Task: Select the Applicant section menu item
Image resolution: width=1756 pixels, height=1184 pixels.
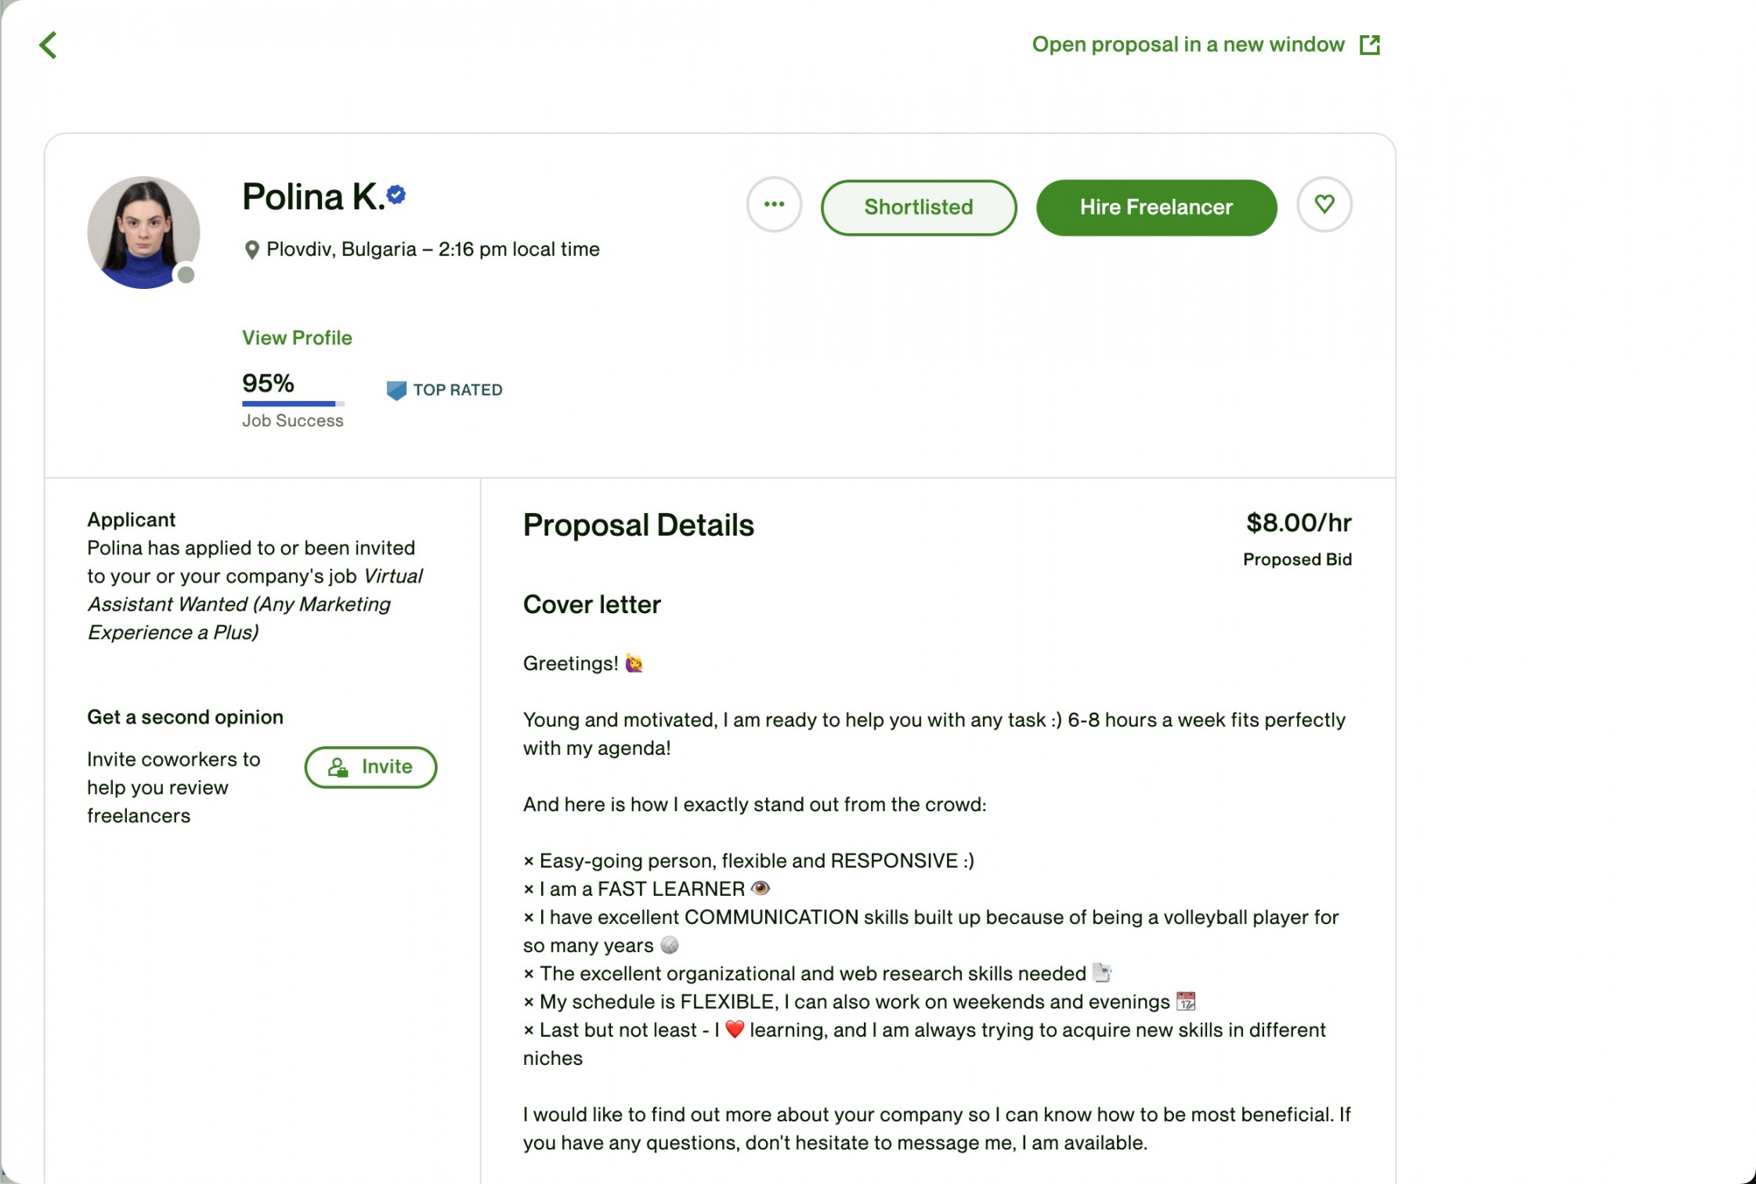Action: pyautogui.click(x=132, y=519)
